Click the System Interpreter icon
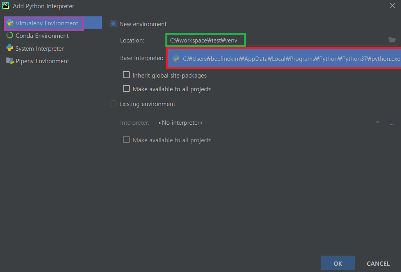This screenshot has width=401, height=272. click(11, 48)
